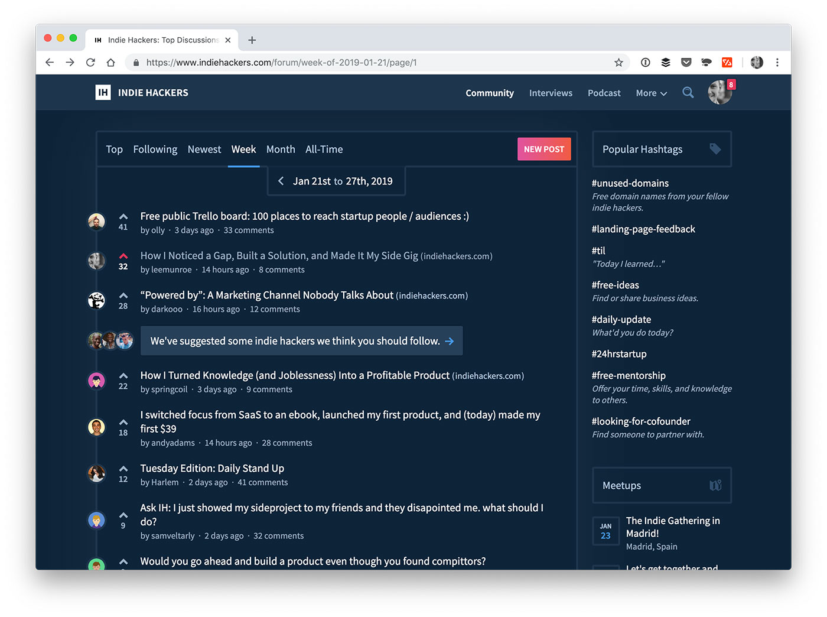Select the Week tab
827x617 pixels.
[243, 149]
